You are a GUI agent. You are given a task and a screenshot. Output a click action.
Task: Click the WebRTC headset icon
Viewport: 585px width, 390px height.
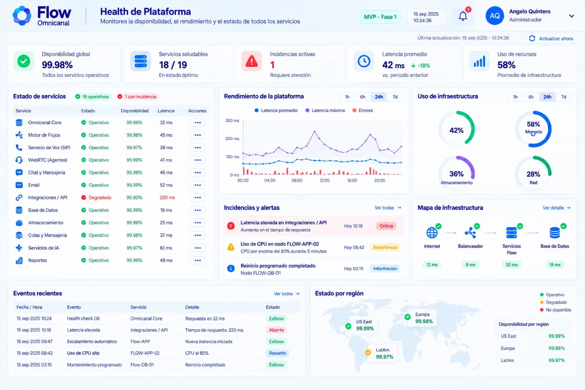click(x=19, y=160)
